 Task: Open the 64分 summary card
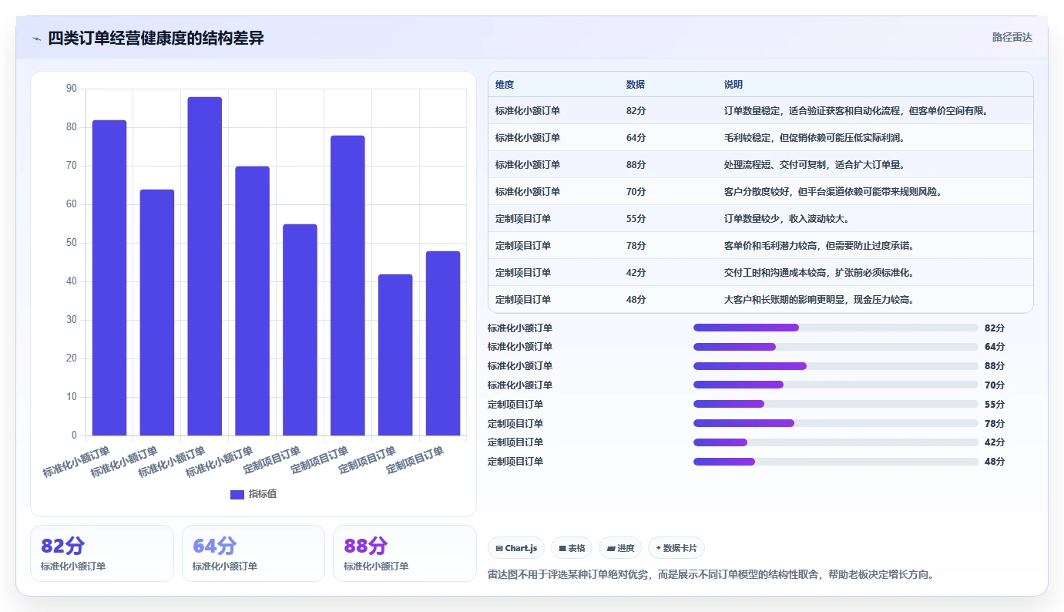[253, 553]
